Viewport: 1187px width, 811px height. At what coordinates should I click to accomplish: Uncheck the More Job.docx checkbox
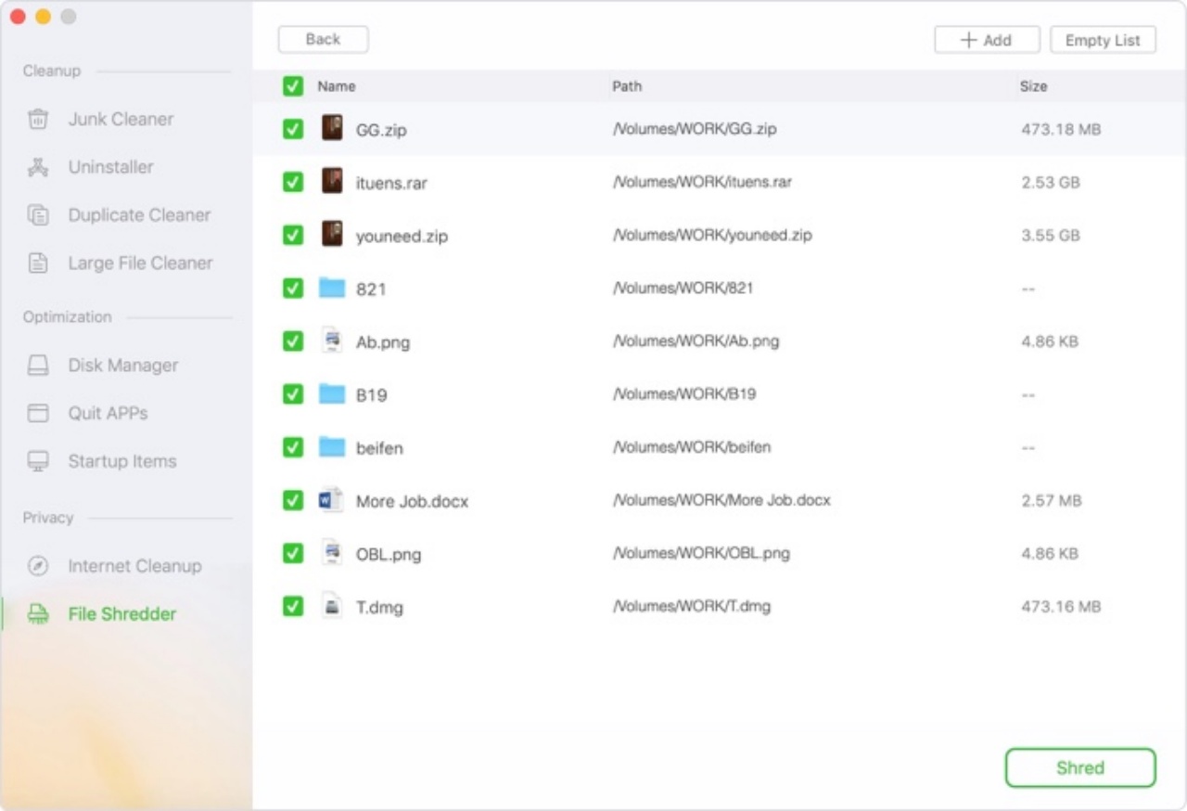[x=293, y=500]
